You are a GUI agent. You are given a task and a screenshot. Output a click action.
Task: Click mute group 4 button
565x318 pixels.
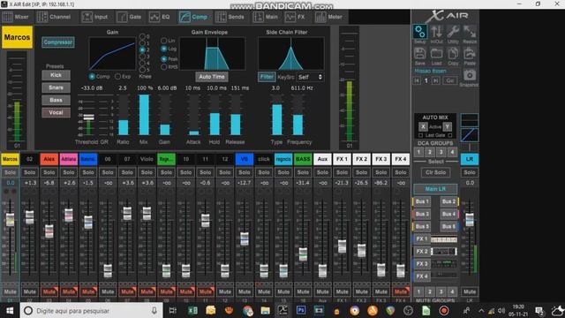click(x=452, y=291)
